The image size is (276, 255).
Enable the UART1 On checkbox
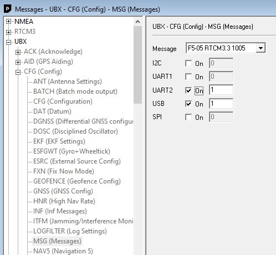[188, 76]
